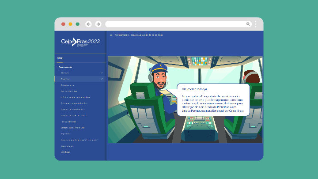Viewport: 318px width, 179px height.
Task: Select the Tempo adicional sidebar item
Action: coord(70,122)
